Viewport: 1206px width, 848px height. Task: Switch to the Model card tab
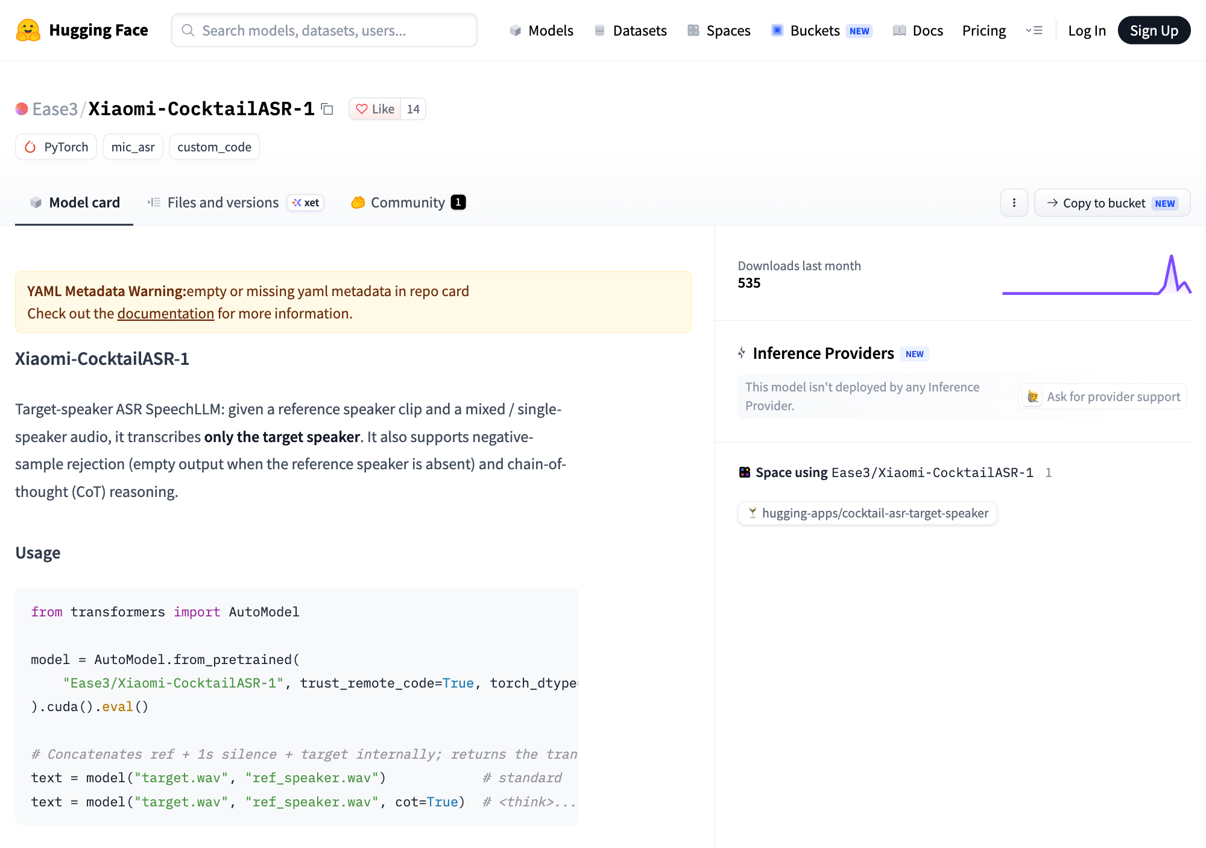click(74, 203)
